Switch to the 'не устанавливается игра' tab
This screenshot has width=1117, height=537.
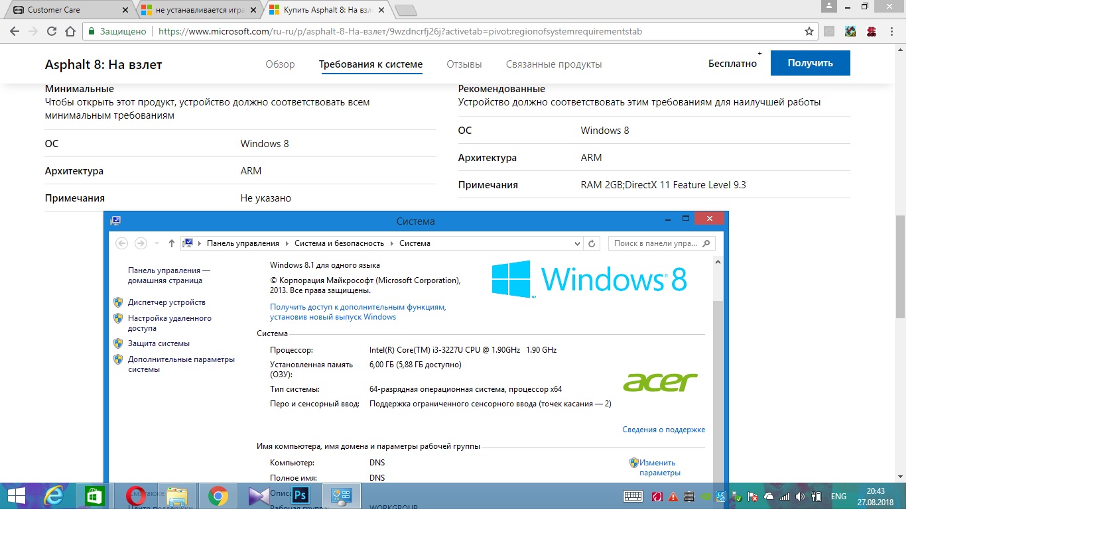click(199, 10)
